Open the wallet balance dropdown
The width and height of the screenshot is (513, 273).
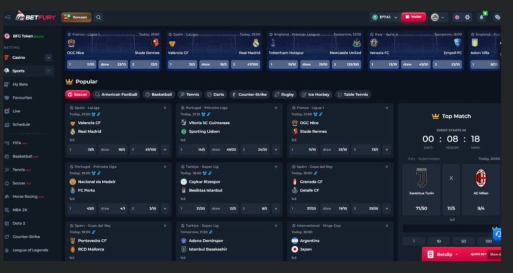(x=385, y=17)
